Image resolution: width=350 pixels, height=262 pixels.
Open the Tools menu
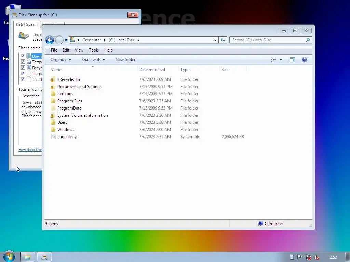point(94,50)
